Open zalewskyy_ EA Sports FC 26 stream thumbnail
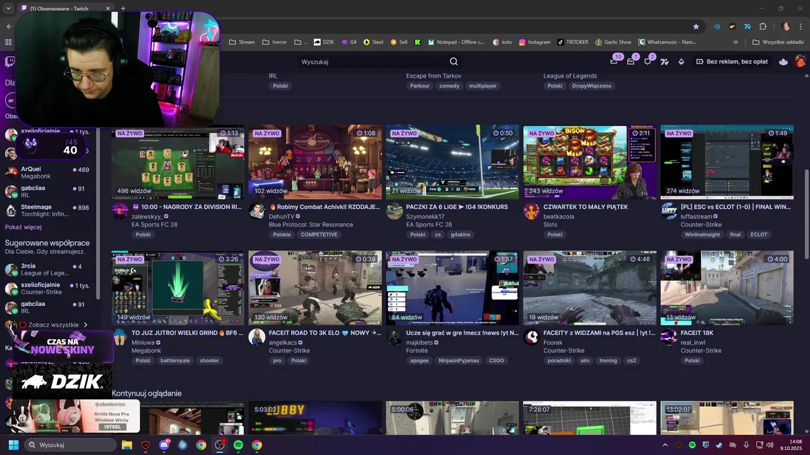The width and height of the screenshot is (810, 455). (x=178, y=162)
